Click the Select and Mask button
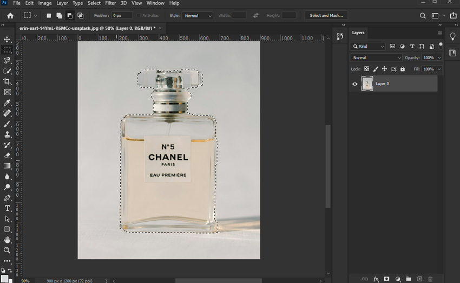The width and height of the screenshot is (460, 283). 326,16
